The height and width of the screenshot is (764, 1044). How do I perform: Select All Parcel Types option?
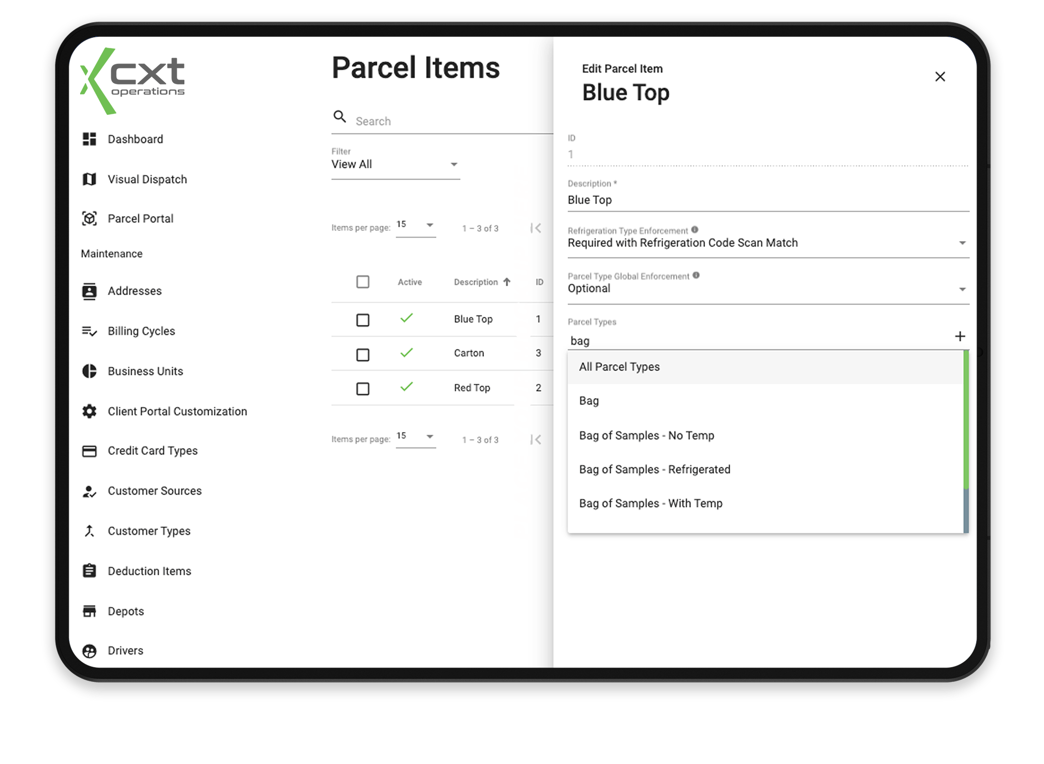765,367
